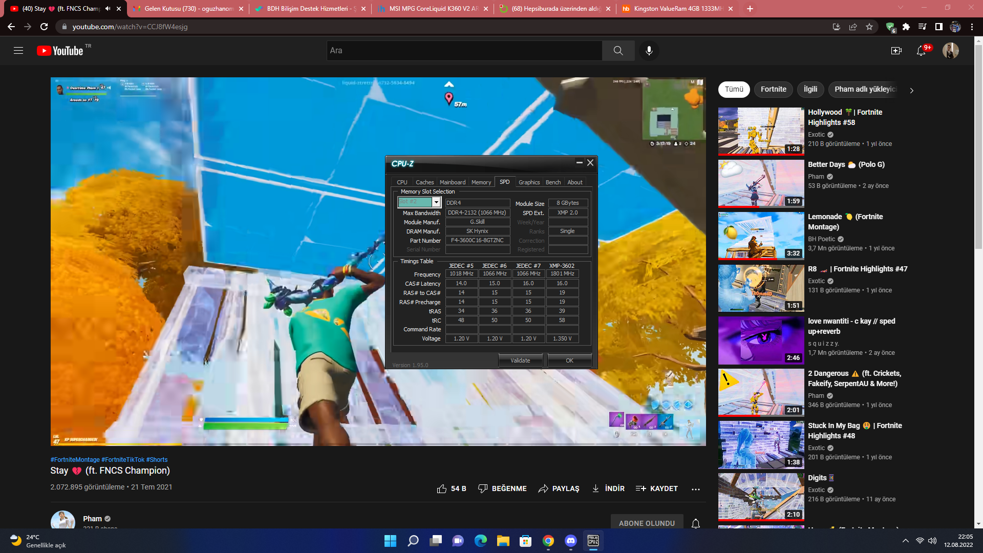Open the YouTube account avatar menu

tap(951, 51)
